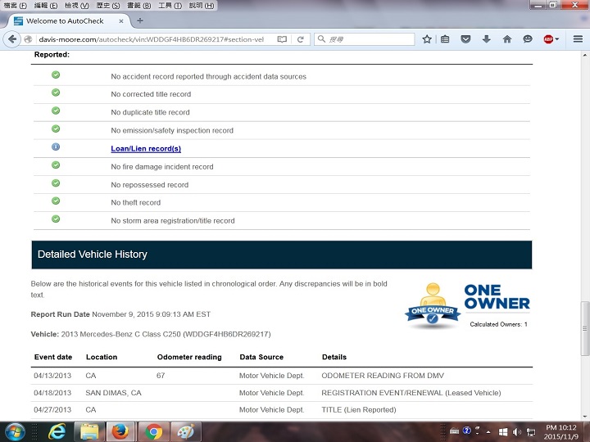590x442 pixels.
Task: Click green check beside No theft record
Action: point(56,201)
